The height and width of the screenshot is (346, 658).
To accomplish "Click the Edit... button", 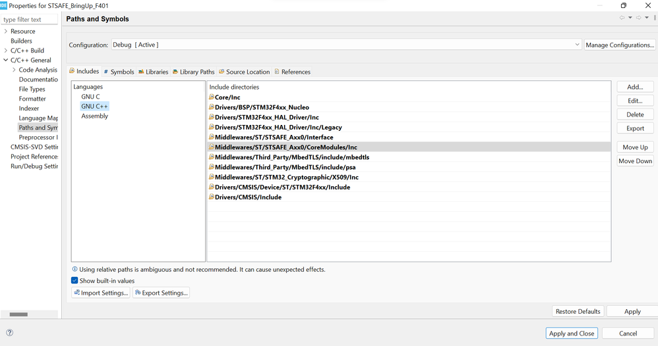I will click(635, 101).
